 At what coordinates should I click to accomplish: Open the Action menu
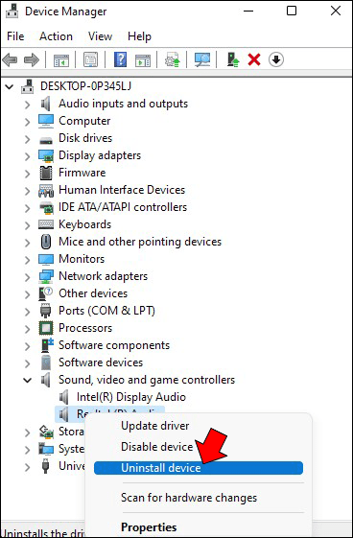[x=56, y=36]
